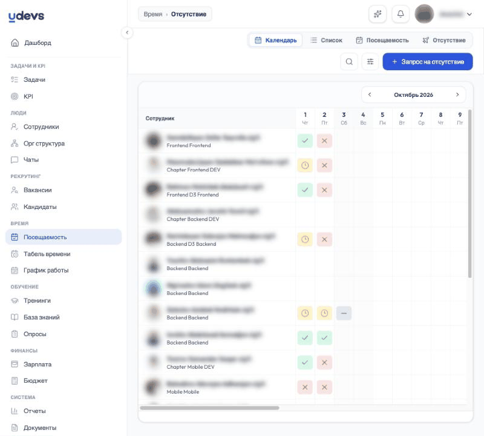Viewport: 484px width, 436px height.
Task: Click gray dash cell on day 3
Action: tap(344, 313)
